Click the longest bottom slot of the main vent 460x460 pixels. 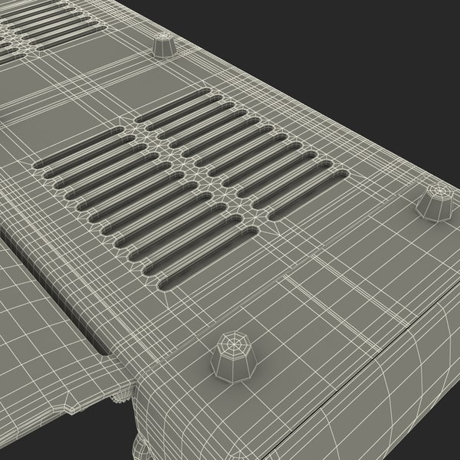tap(209, 262)
